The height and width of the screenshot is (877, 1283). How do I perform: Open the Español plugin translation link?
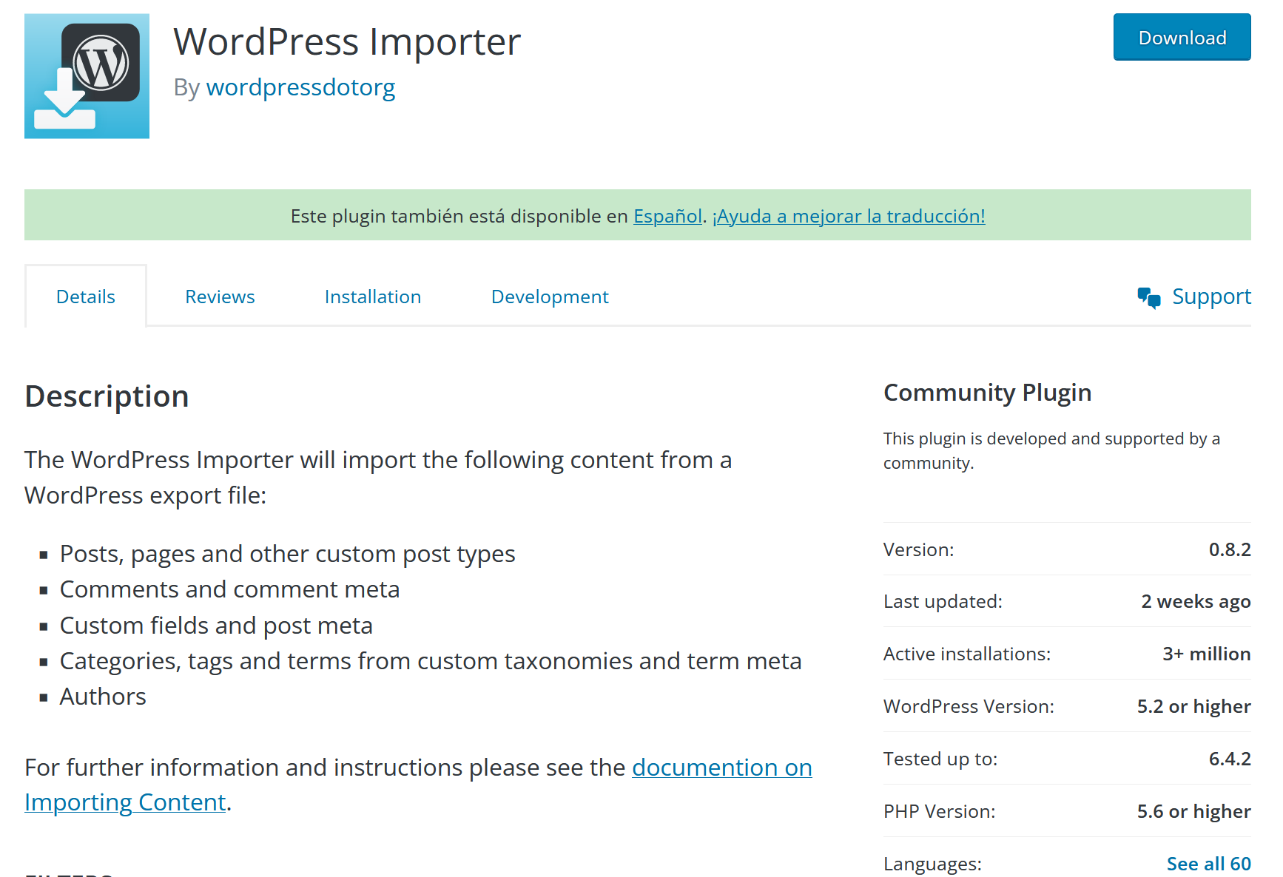click(x=667, y=216)
